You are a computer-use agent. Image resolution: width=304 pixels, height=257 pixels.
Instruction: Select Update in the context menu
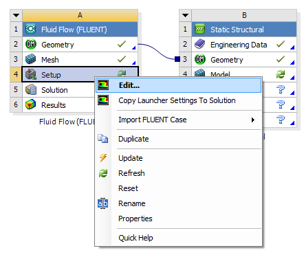(x=178, y=158)
